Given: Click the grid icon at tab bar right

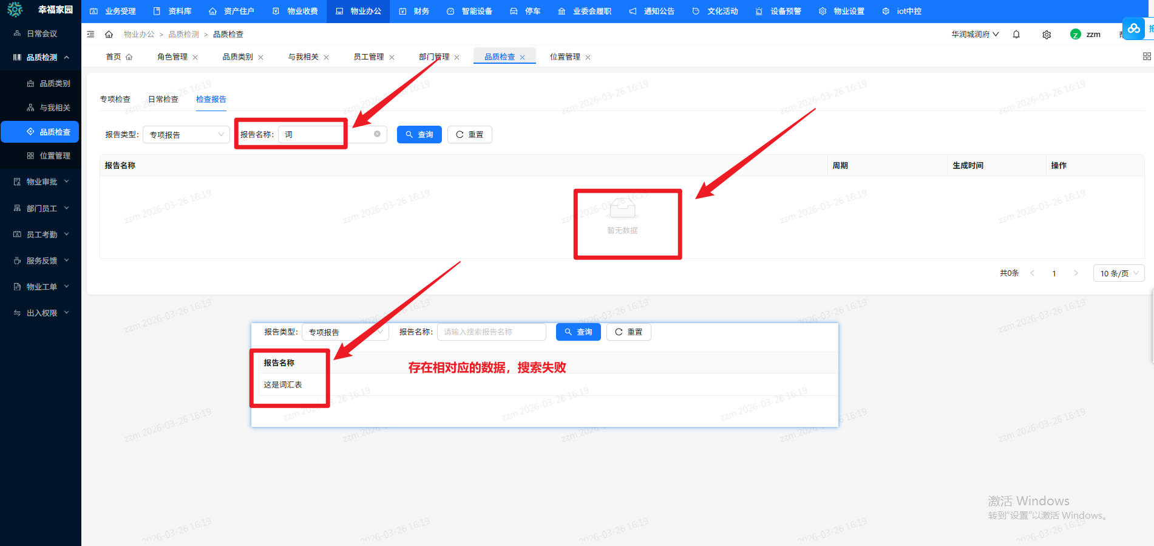Looking at the screenshot, I should [x=1146, y=56].
